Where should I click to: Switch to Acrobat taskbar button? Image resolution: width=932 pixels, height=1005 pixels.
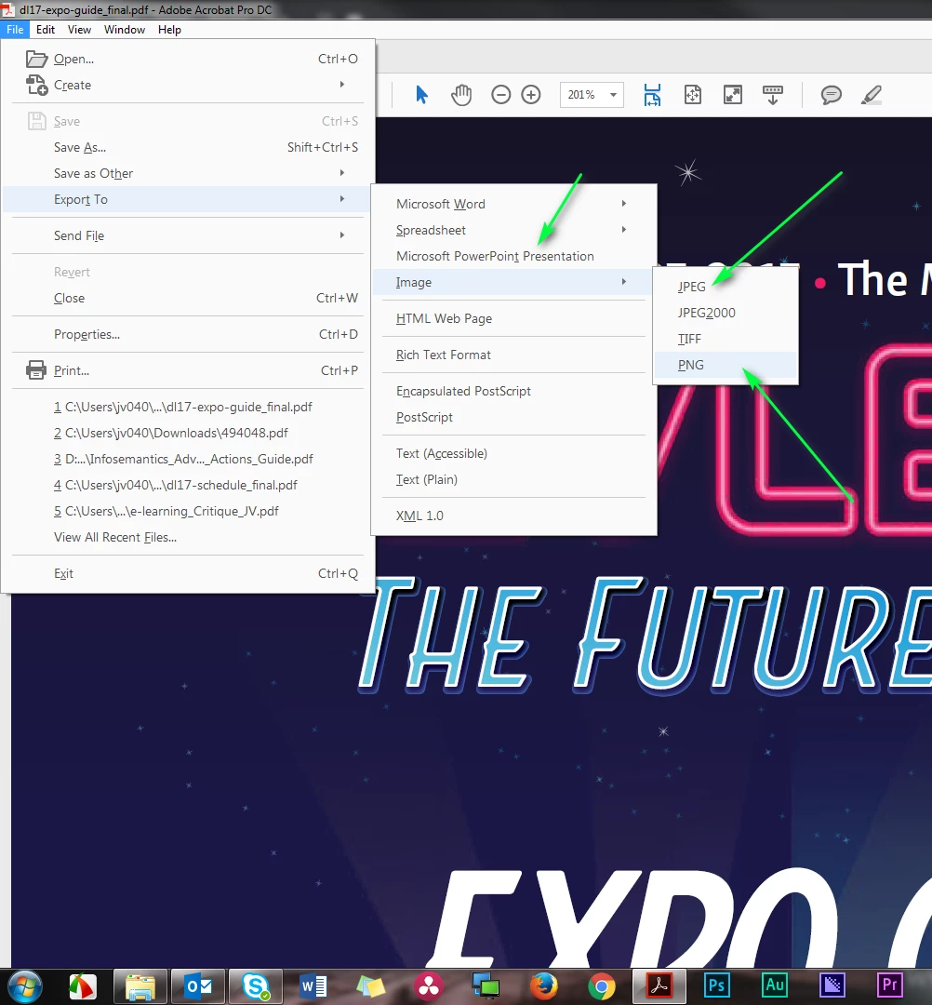659,985
